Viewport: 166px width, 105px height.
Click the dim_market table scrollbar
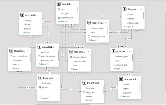click(140, 88)
